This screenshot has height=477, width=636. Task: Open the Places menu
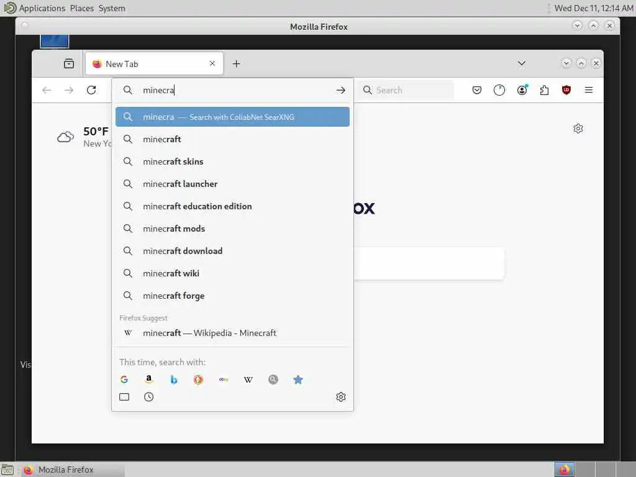point(81,8)
